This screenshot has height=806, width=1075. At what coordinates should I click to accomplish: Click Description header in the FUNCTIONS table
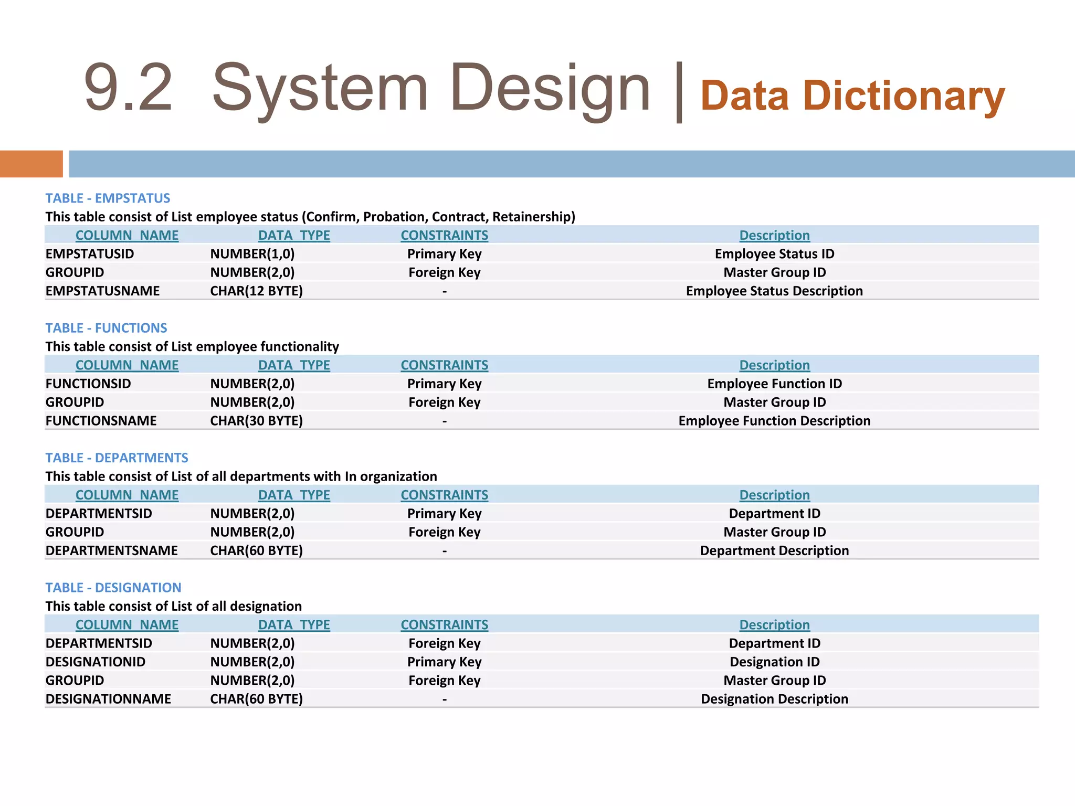(x=775, y=365)
